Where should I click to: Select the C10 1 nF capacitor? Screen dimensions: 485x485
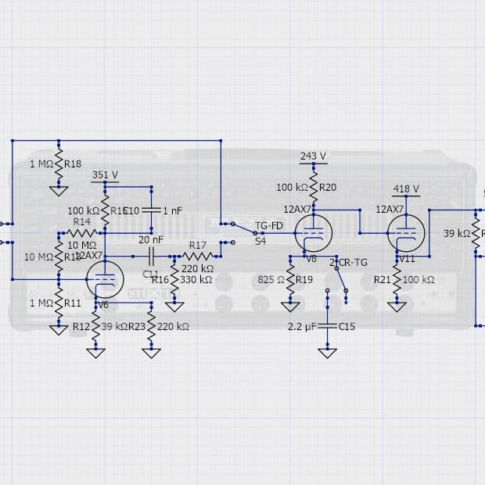click(x=151, y=210)
